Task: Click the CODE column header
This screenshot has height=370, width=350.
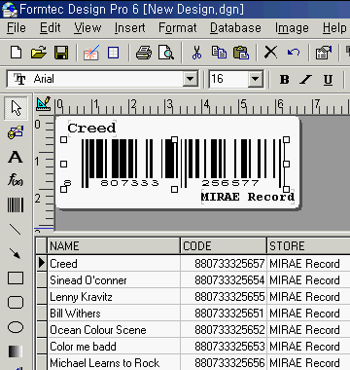Action: (x=224, y=246)
